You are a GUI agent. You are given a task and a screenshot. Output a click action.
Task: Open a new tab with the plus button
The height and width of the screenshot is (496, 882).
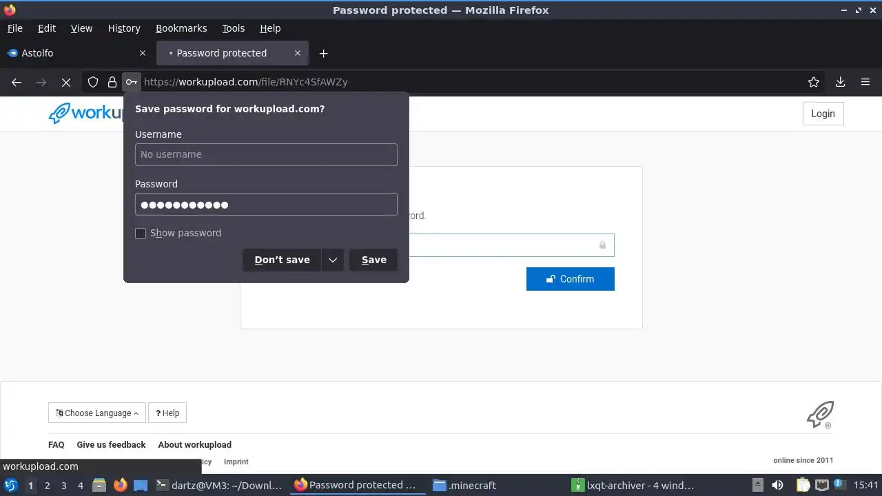(323, 53)
